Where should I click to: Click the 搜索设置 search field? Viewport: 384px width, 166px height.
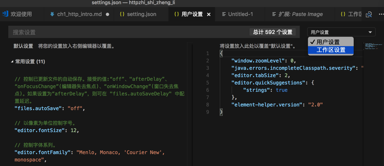[x=123, y=32]
